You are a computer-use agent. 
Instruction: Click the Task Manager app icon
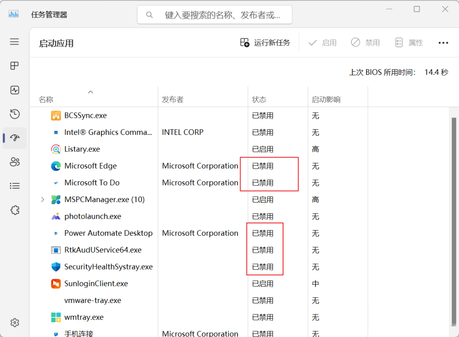(14, 14)
